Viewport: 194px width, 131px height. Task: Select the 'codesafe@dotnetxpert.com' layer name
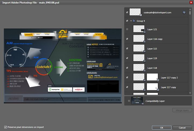157,12
